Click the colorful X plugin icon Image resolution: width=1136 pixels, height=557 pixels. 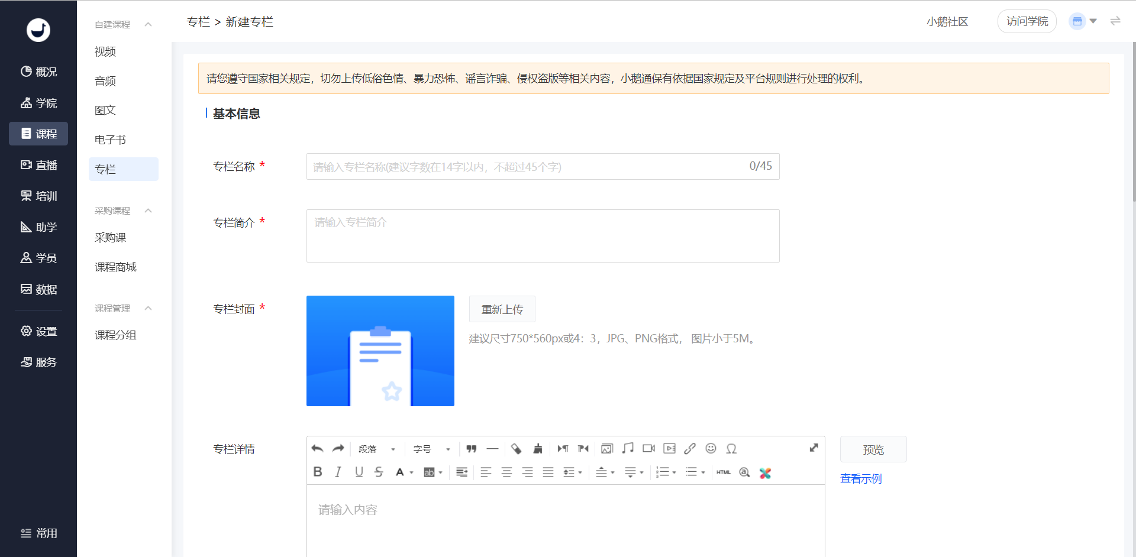click(765, 472)
